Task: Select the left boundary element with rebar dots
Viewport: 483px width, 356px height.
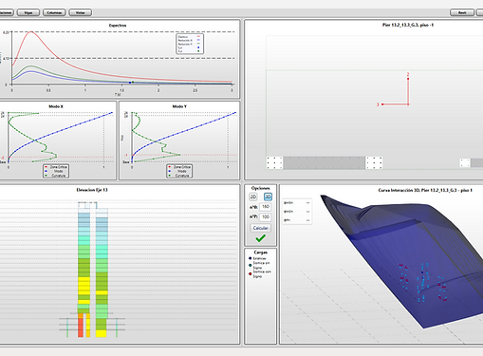Action: pyautogui.click(x=274, y=162)
